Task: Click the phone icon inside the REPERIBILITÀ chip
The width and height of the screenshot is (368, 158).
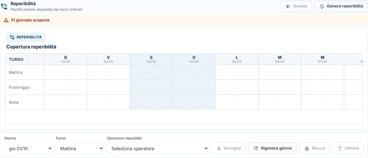Action: point(12,37)
